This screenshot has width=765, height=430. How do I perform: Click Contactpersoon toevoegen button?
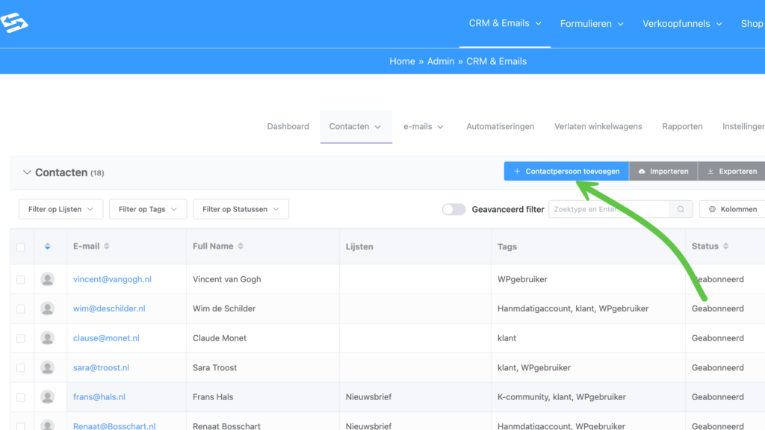pos(566,172)
